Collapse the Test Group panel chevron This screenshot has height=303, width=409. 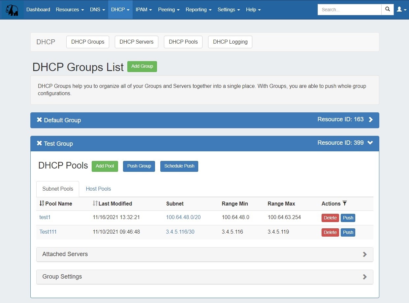[x=370, y=143]
